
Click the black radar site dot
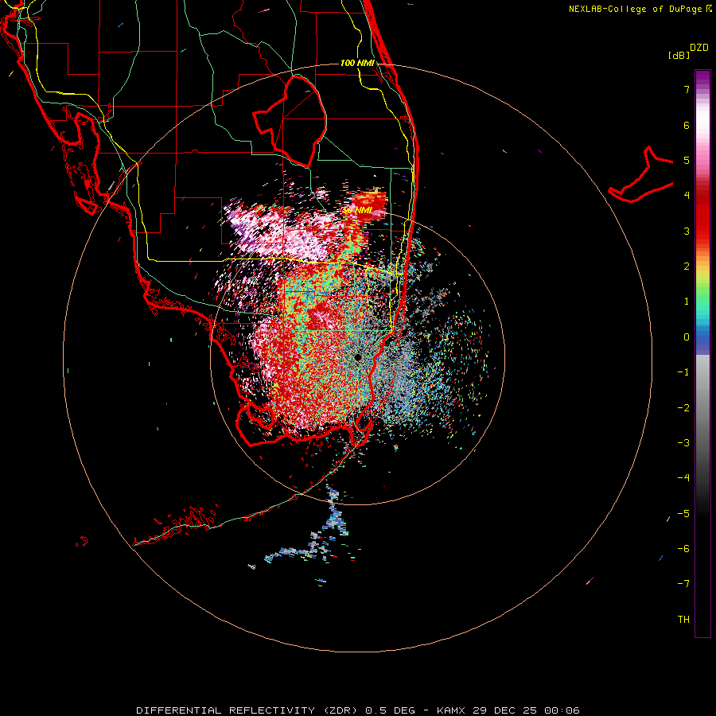(x=358, y=357)
